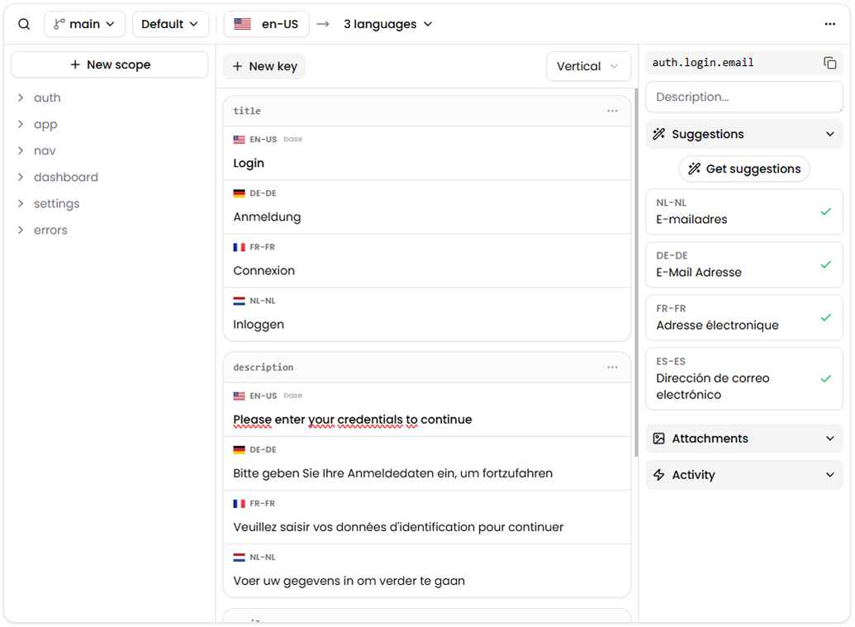
Task: Expand the errors scope
Action: [x=20, y=230]
